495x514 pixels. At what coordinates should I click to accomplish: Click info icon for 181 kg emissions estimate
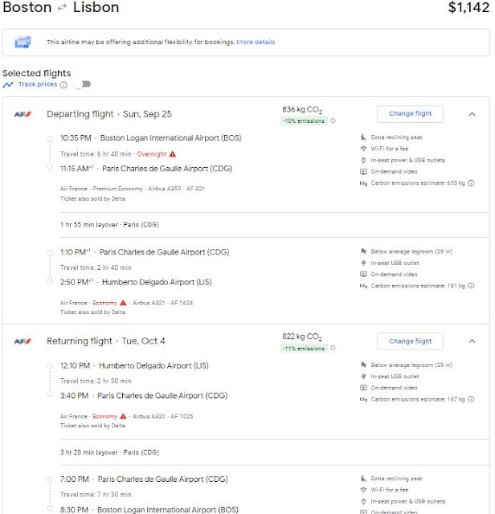[471, 286]
